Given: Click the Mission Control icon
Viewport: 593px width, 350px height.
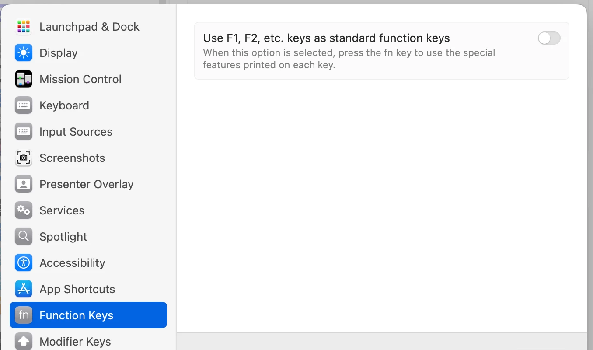Looking at the screenshot, I should pos(24,79).
